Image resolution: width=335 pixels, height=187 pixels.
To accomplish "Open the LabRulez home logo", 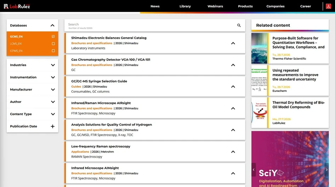I will tap(17, 6).
